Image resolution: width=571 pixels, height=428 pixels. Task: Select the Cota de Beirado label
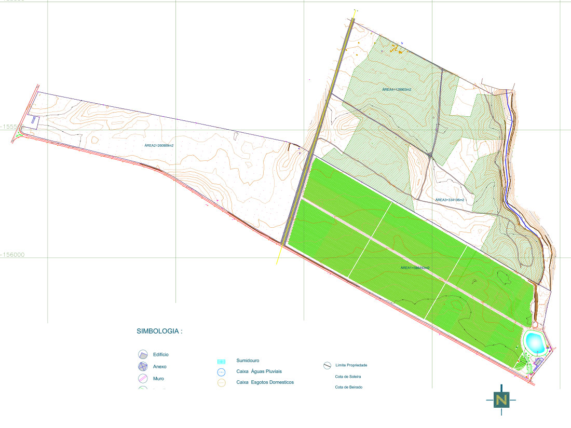coord(348,387)
